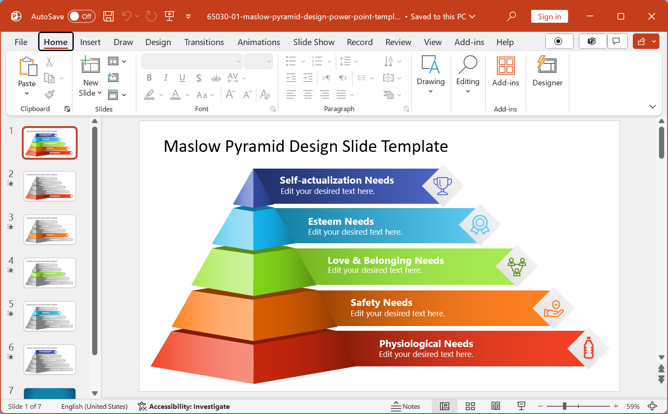Switch to Slide Sorter view
The height and width of the screenshot is (414, 668).
(470, 406)
